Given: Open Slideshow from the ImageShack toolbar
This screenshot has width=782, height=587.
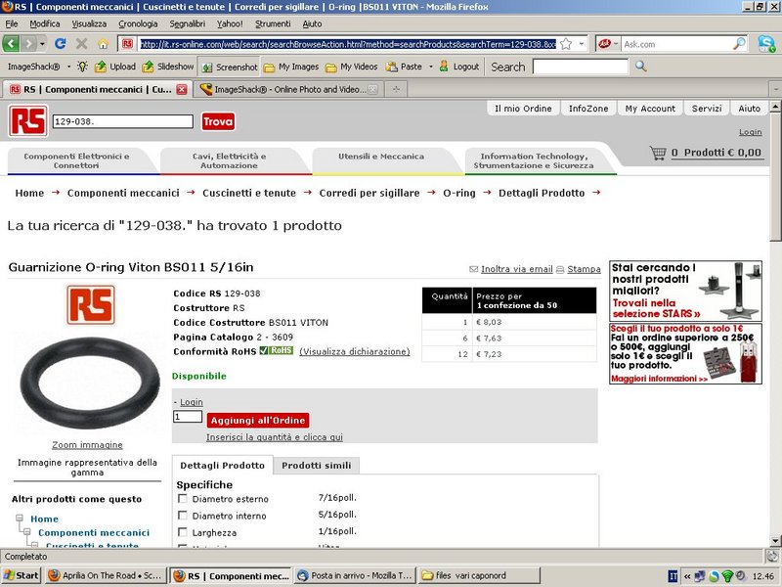Looking at the screenshot, I should (x=168, y=67).
